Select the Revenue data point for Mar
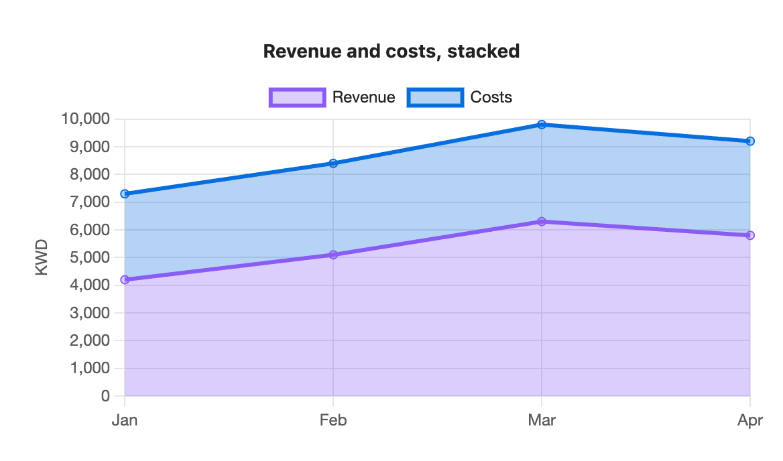Image resolution: width=783 pixels, height=461 pixels. coord(542,222)
